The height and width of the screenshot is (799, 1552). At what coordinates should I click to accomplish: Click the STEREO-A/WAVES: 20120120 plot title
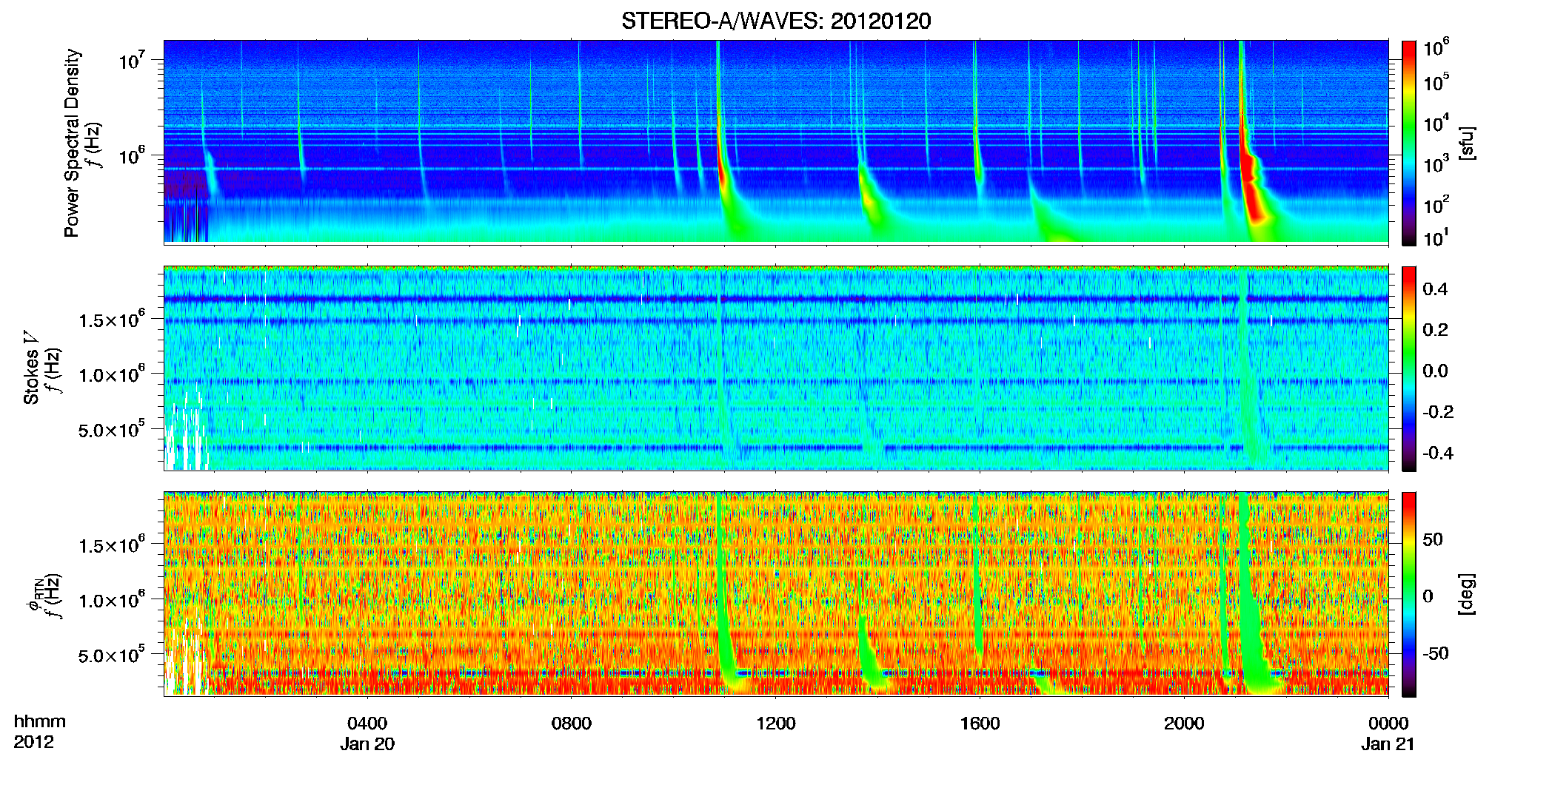[x=776, y=21]
